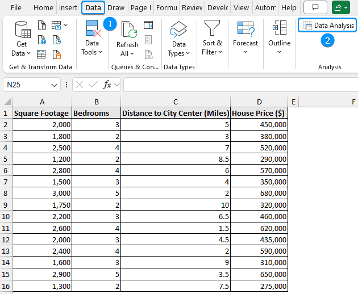
Task: Open the View ribbon tab
Action: [241, 8]
